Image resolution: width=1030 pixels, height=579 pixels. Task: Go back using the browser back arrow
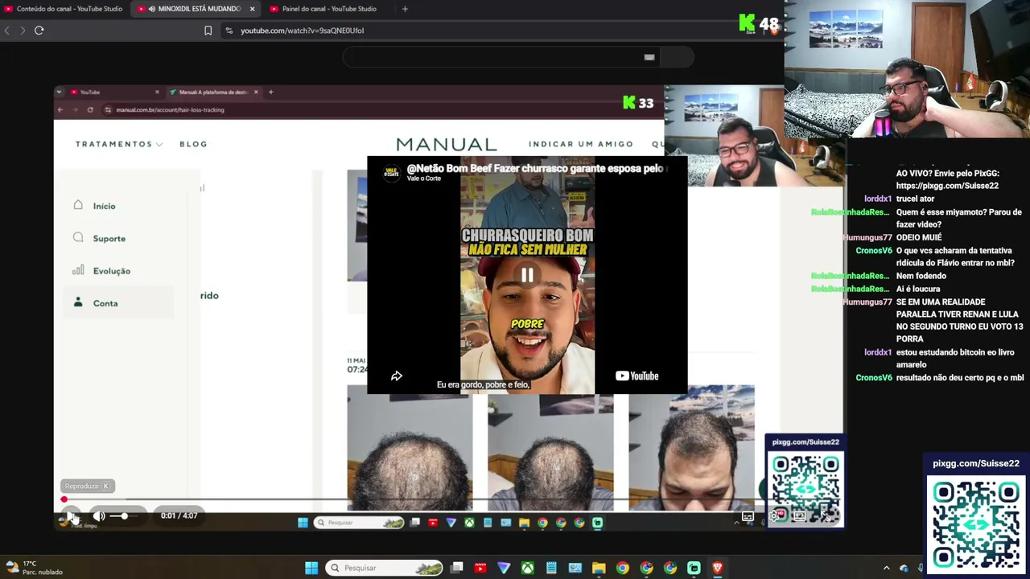pos(7,31)
